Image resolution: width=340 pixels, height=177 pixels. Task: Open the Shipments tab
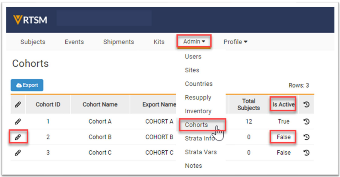point(118,42)
